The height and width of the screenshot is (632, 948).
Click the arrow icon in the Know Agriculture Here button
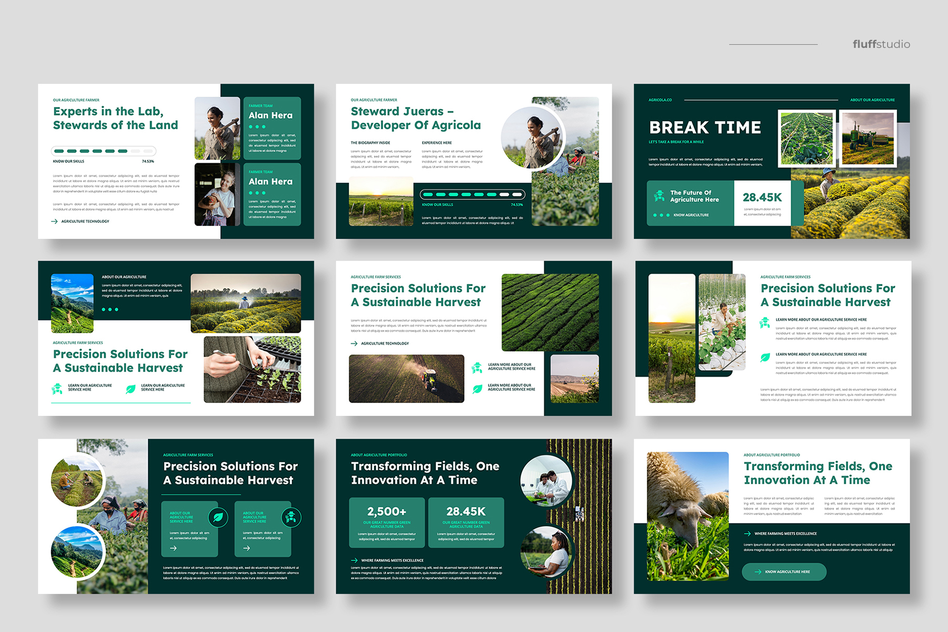coord(757,571)
